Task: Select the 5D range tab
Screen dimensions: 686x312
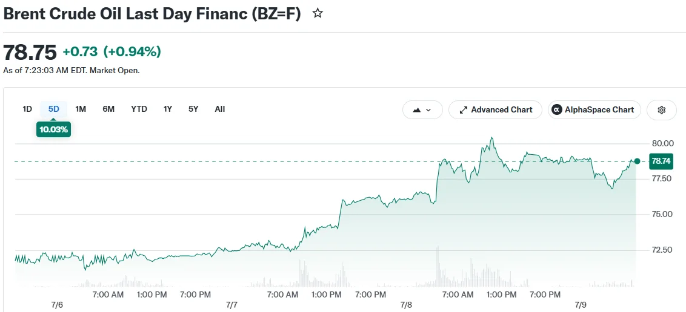Action: (x=53, y=109)
